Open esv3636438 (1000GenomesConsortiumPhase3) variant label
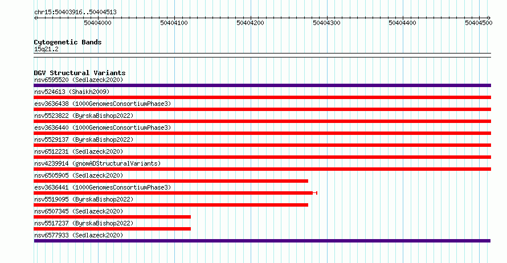This screenshot has height=263, width=507. 103,104
